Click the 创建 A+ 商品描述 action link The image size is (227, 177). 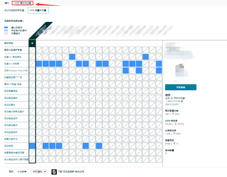click(13, 57)
